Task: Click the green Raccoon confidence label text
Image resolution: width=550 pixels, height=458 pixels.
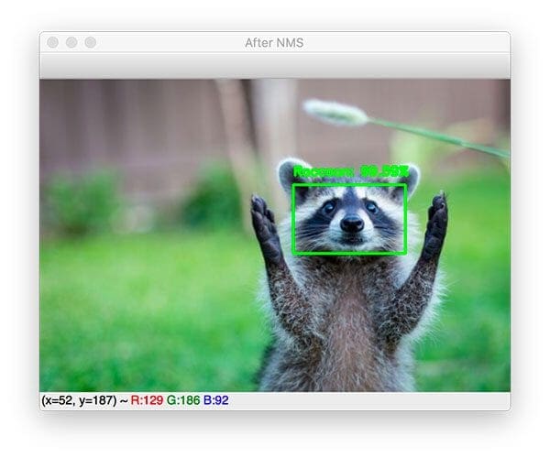Action: tap(349, 171)
